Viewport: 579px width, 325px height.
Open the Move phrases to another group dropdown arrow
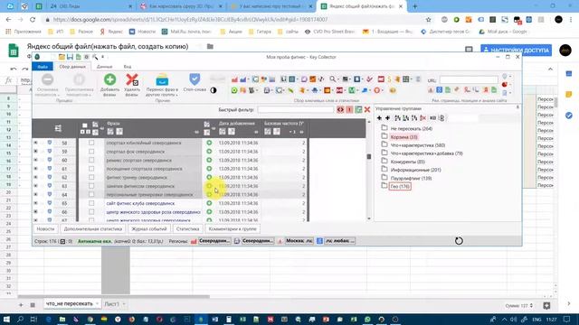pos(176,95)
